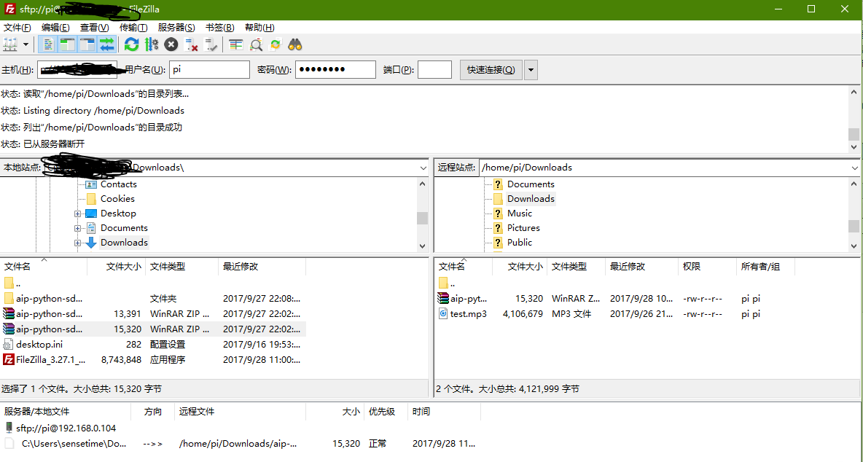Image resolution: width=863 pixels, height=462 pixels.
Task: Open the 帮助(H) menu
Action: pyautogui.click(x=259, y=28)
